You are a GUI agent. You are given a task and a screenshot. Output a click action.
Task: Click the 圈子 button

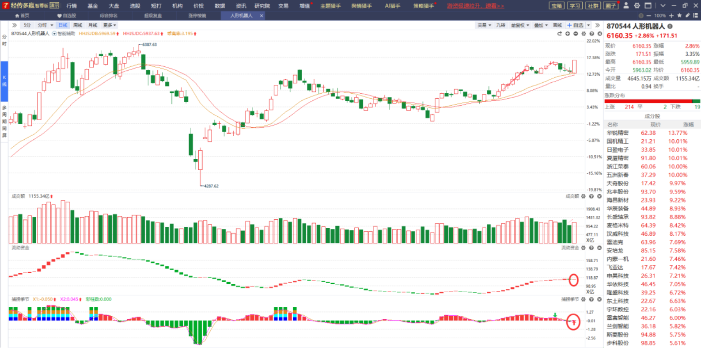[x=611, y=6]
